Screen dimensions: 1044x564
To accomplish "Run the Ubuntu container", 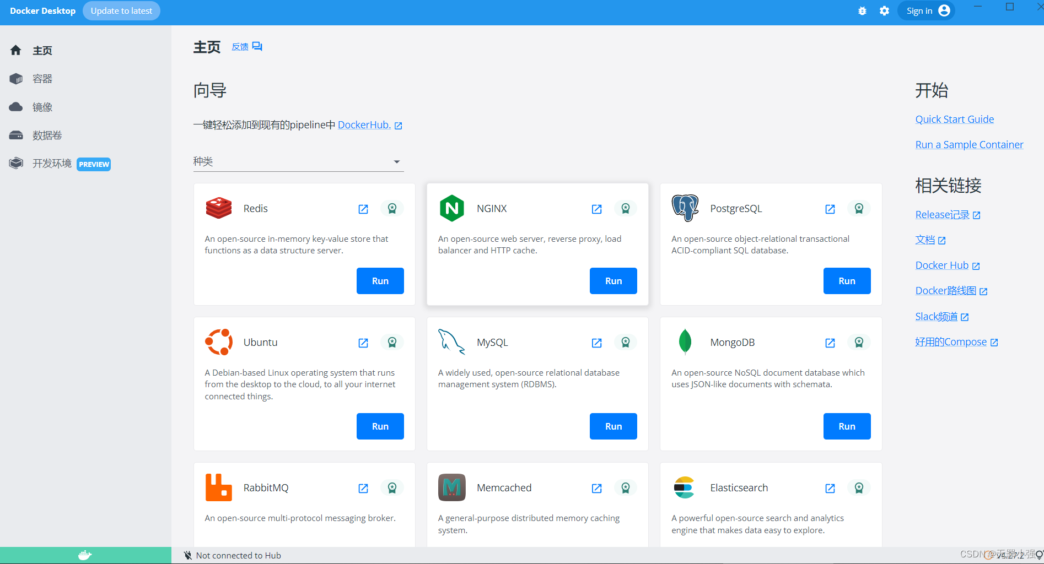I will (380, 426).
